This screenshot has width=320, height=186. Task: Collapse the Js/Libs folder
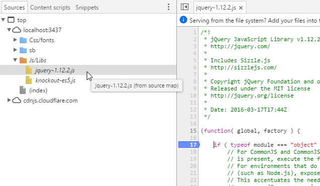coord(15,60)
